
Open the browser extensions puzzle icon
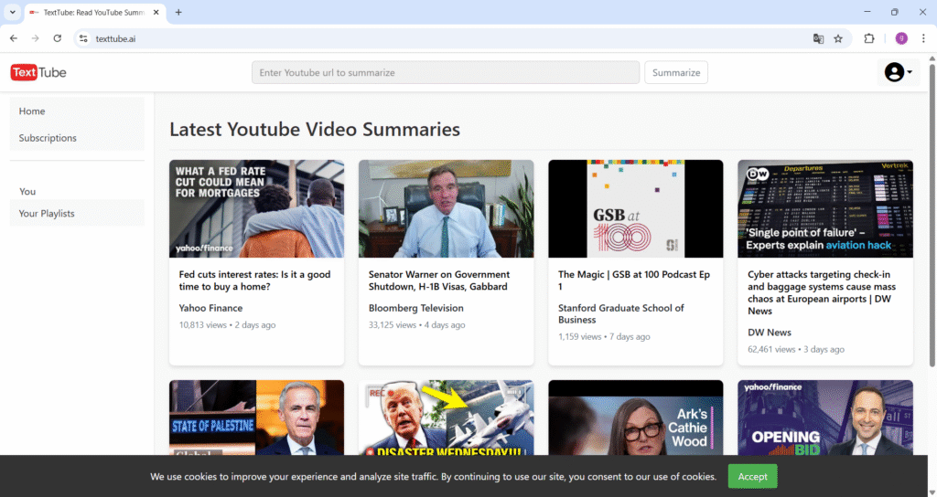869,38
